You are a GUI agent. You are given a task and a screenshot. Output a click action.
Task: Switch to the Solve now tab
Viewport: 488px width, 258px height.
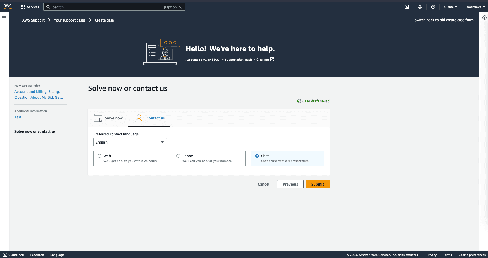pyautogui.click(x=108, y=118)
